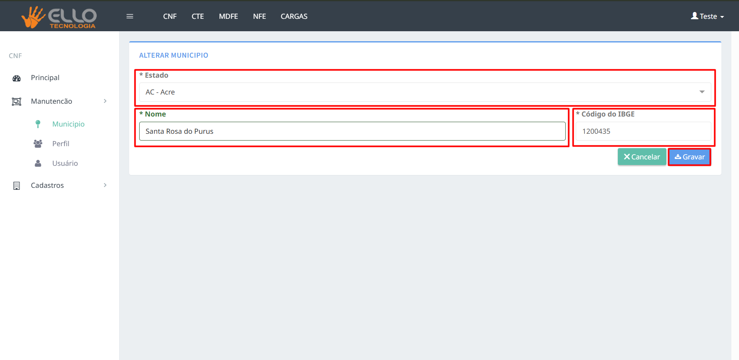Focus the Código do IBGE input field

pyautogui.click(x=643, y=131)
